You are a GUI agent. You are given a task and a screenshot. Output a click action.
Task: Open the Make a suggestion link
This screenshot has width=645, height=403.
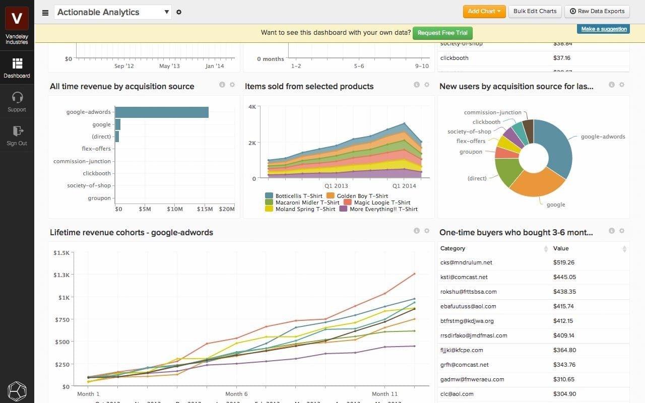(x=603, y=29)
